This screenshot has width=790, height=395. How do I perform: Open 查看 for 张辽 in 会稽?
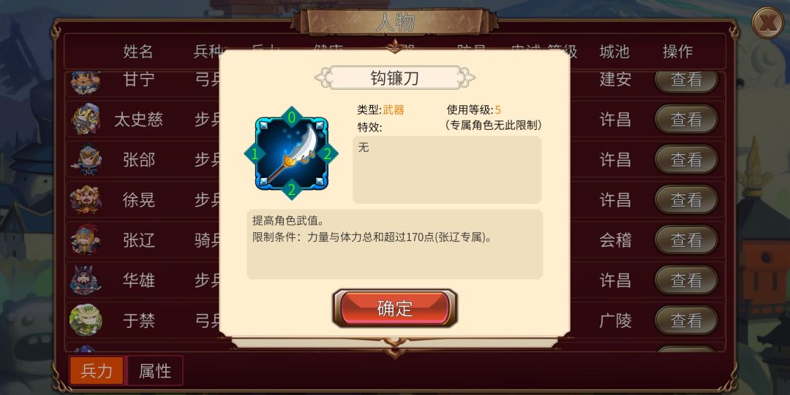pos(686,239)
